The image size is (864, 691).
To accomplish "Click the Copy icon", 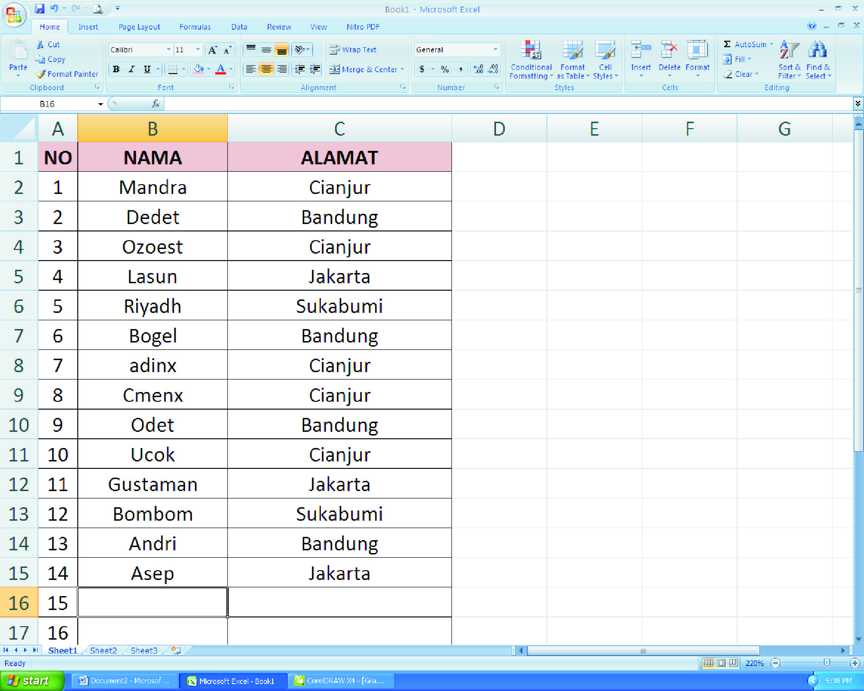I will (x=40, y=59).
